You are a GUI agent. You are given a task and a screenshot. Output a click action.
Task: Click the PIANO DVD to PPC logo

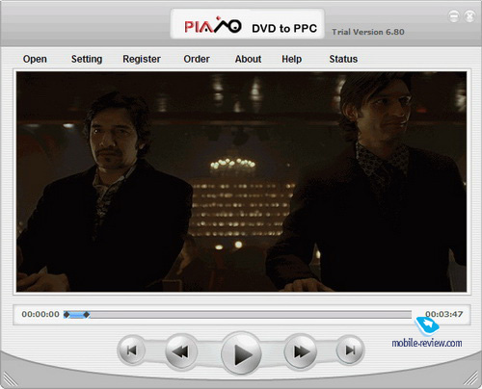pos(247,25)
